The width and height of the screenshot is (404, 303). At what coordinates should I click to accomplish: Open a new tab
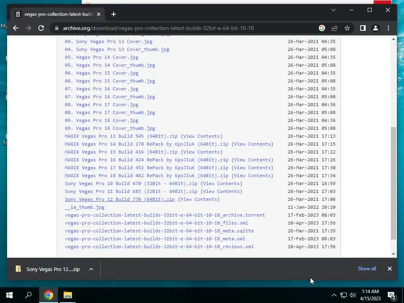pyautogui.click(x=114, y=14)
